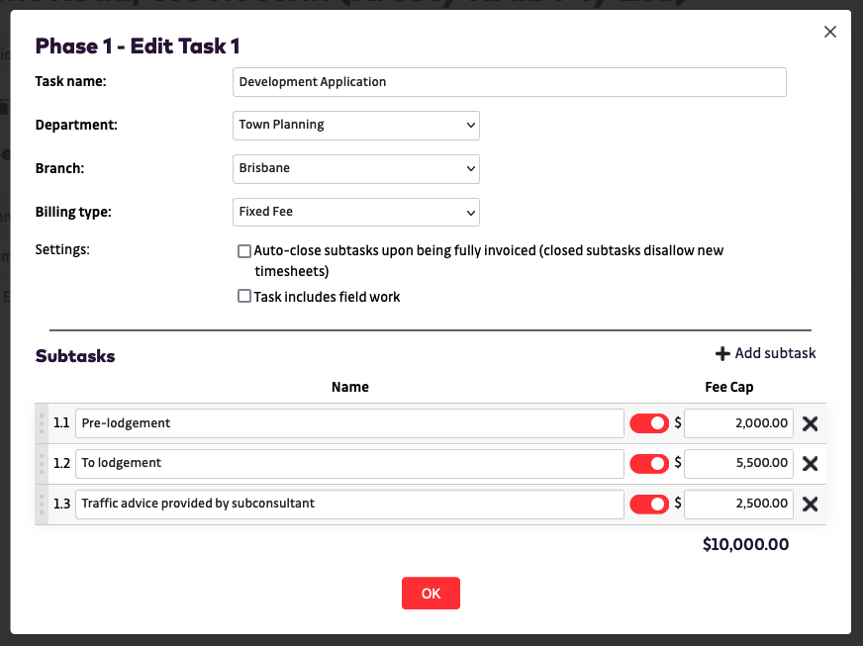Delete the Traffic advice subtask row

click(x=810, y=504)
